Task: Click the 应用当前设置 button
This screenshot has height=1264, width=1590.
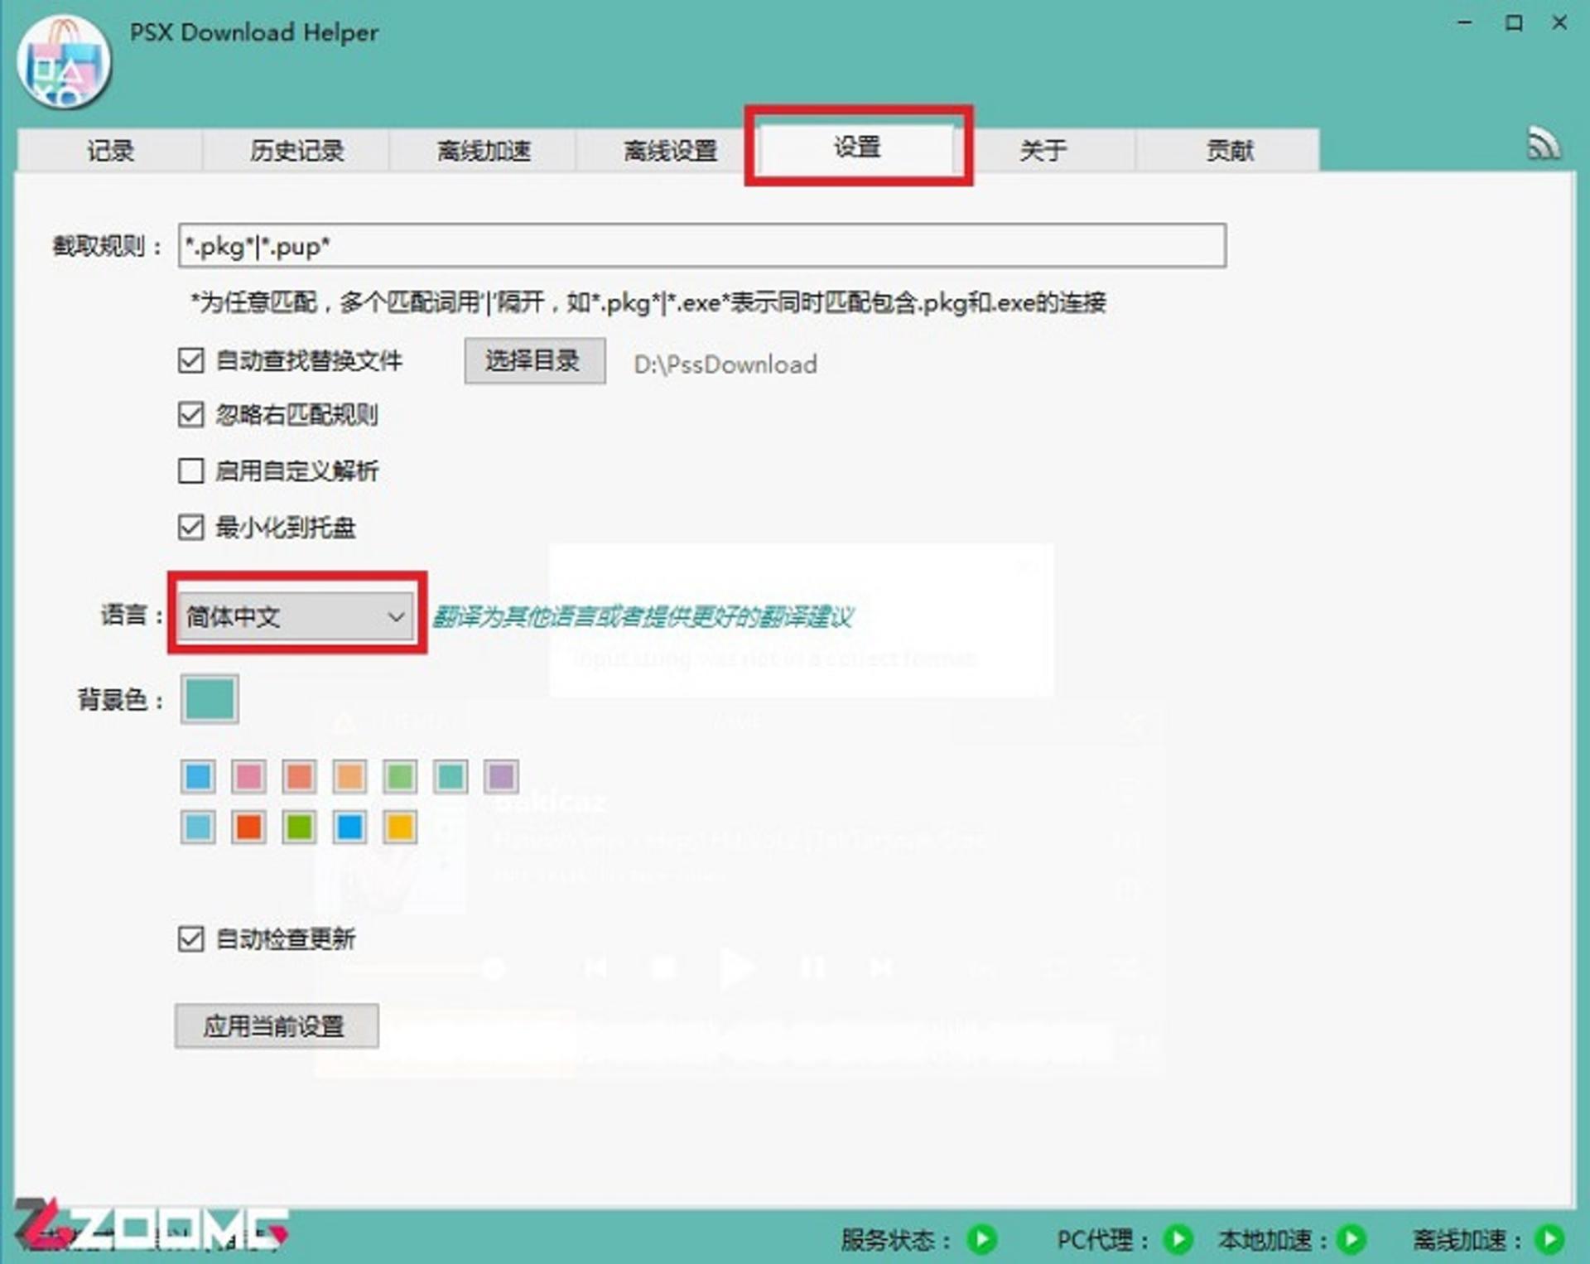Action: 277,1026
